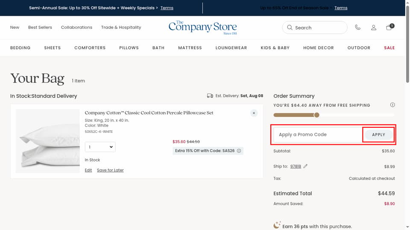Click pencil icon to edit ZIP code
Image resolution: width=410 pixels, height=230 pixels.
pyautogui.click(x=305, y=166)
